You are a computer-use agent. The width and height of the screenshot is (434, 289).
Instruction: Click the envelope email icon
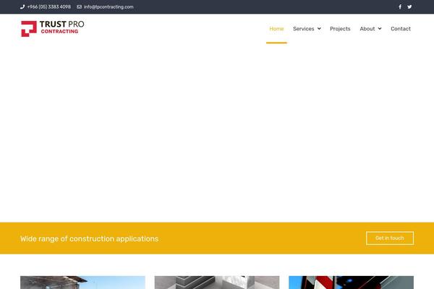pyautogui.click(x=79, y=7)
